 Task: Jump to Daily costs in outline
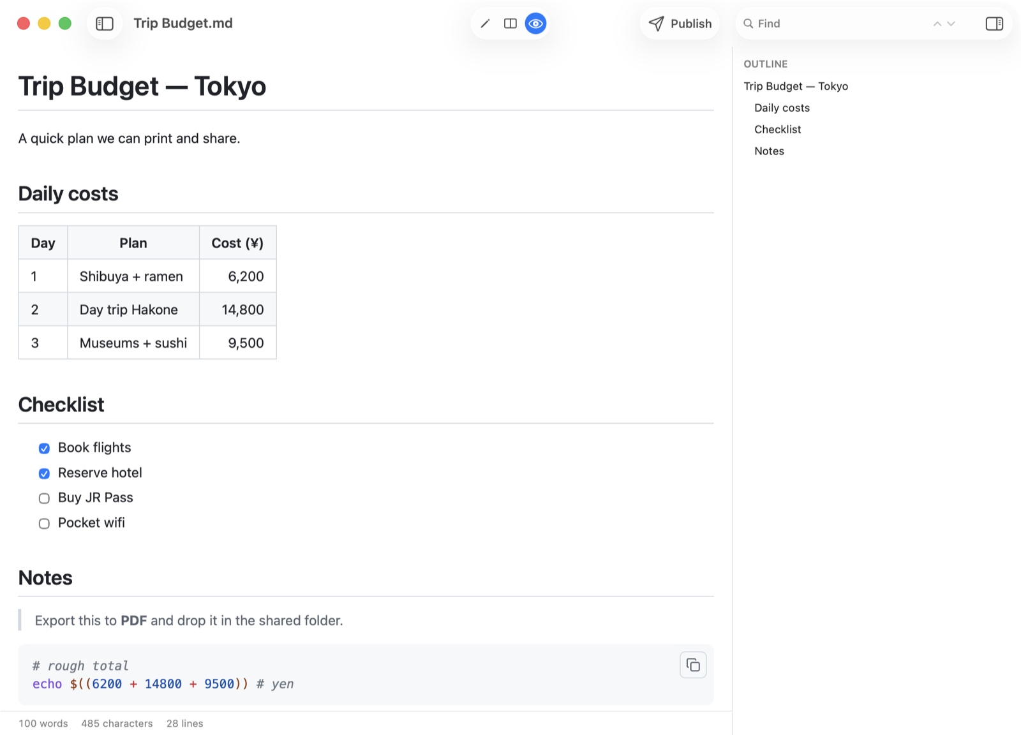click(782, 108)
